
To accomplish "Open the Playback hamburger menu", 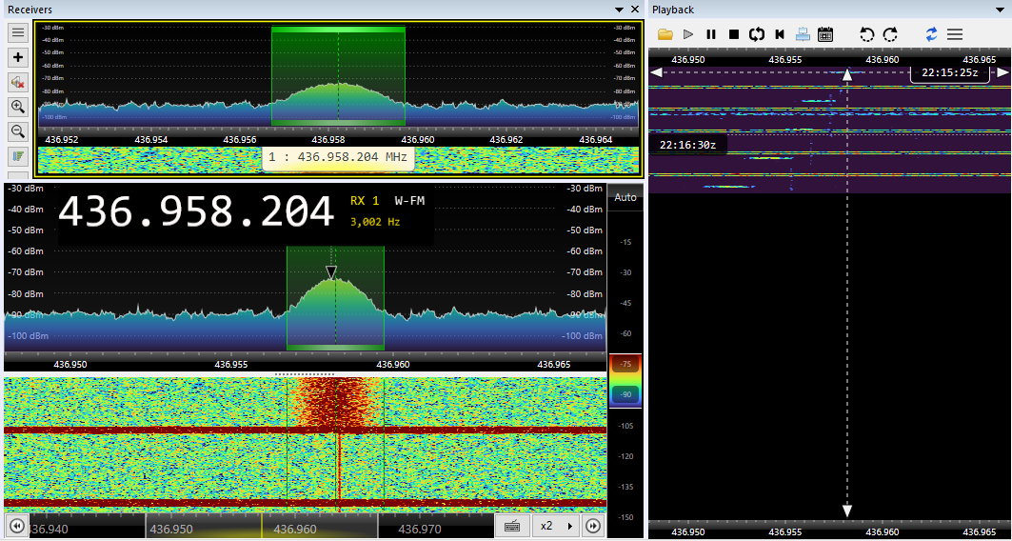I will tap(954, 34).
